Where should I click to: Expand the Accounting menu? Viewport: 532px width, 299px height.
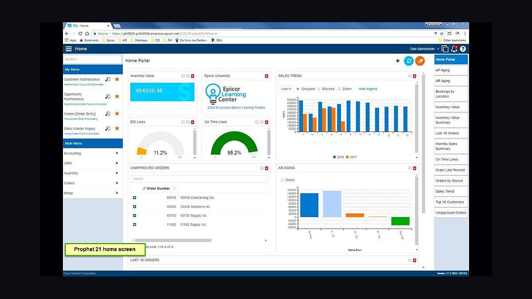(x=93, y=153)
